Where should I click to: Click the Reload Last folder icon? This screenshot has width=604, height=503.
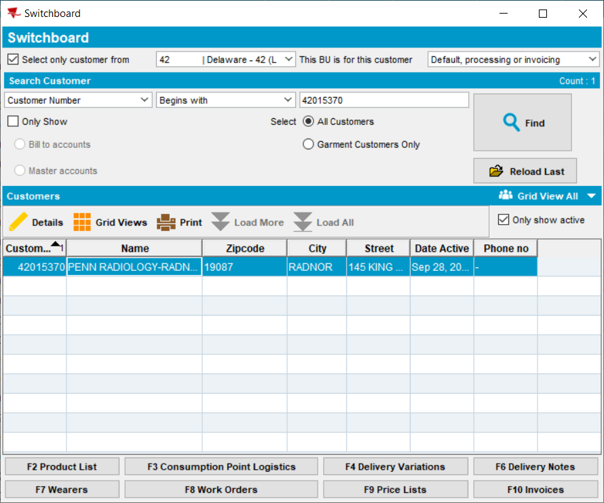[496, 171]
